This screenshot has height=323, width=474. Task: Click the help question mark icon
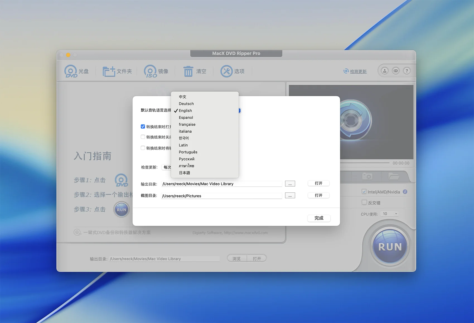click(x=407, y=71)
